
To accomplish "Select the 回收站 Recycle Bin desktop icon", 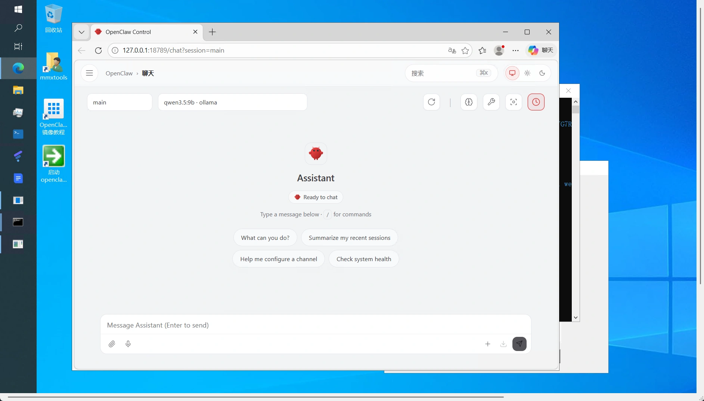I will 53,19.
